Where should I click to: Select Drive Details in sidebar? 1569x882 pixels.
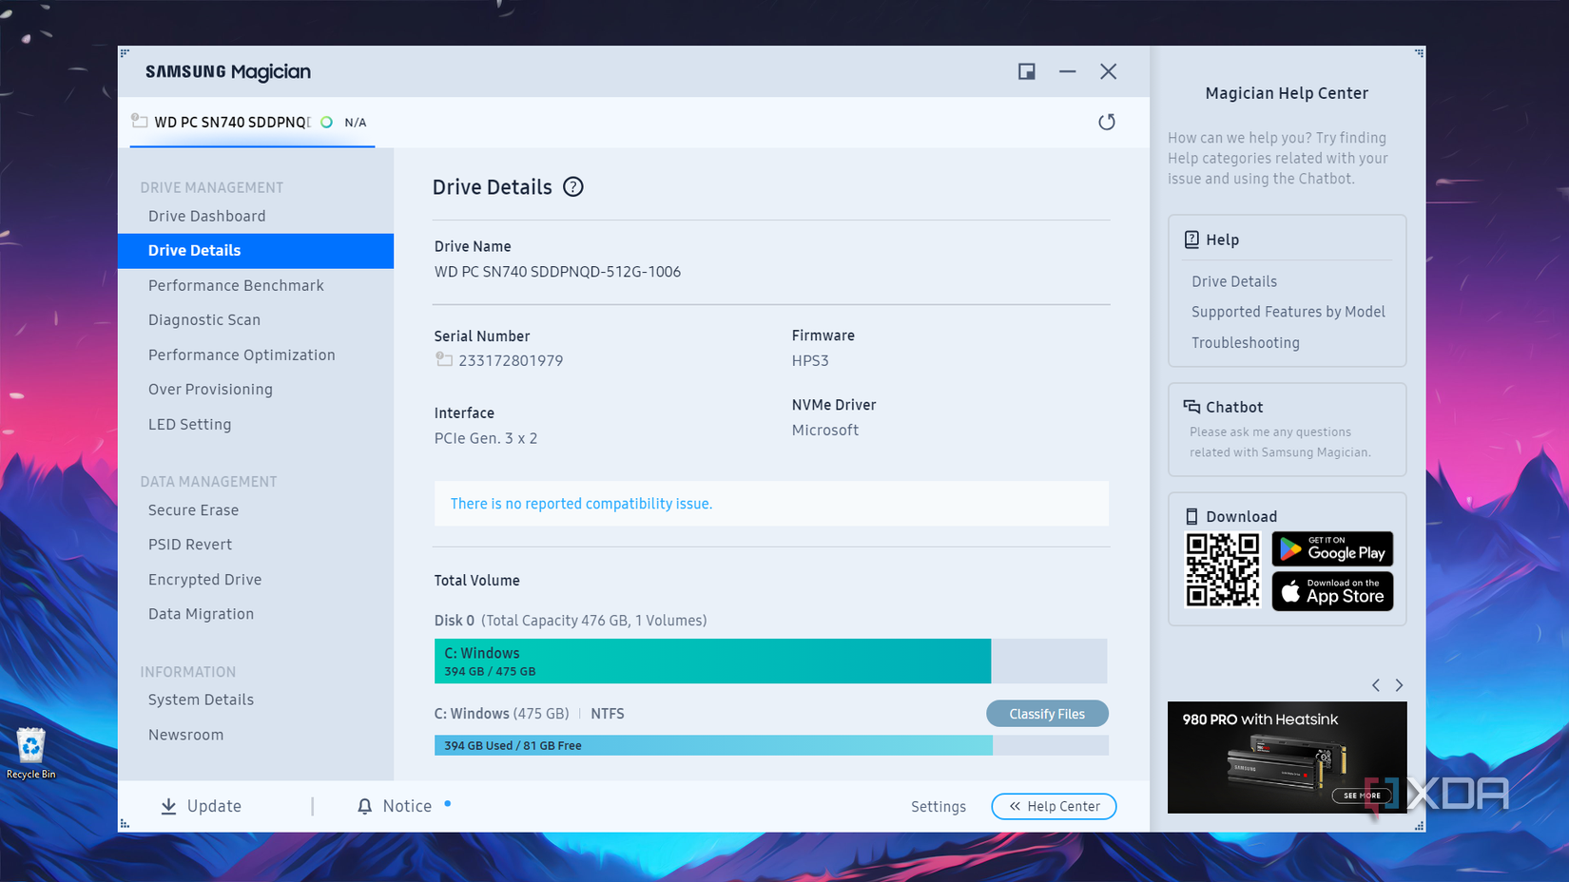[256, 251]
